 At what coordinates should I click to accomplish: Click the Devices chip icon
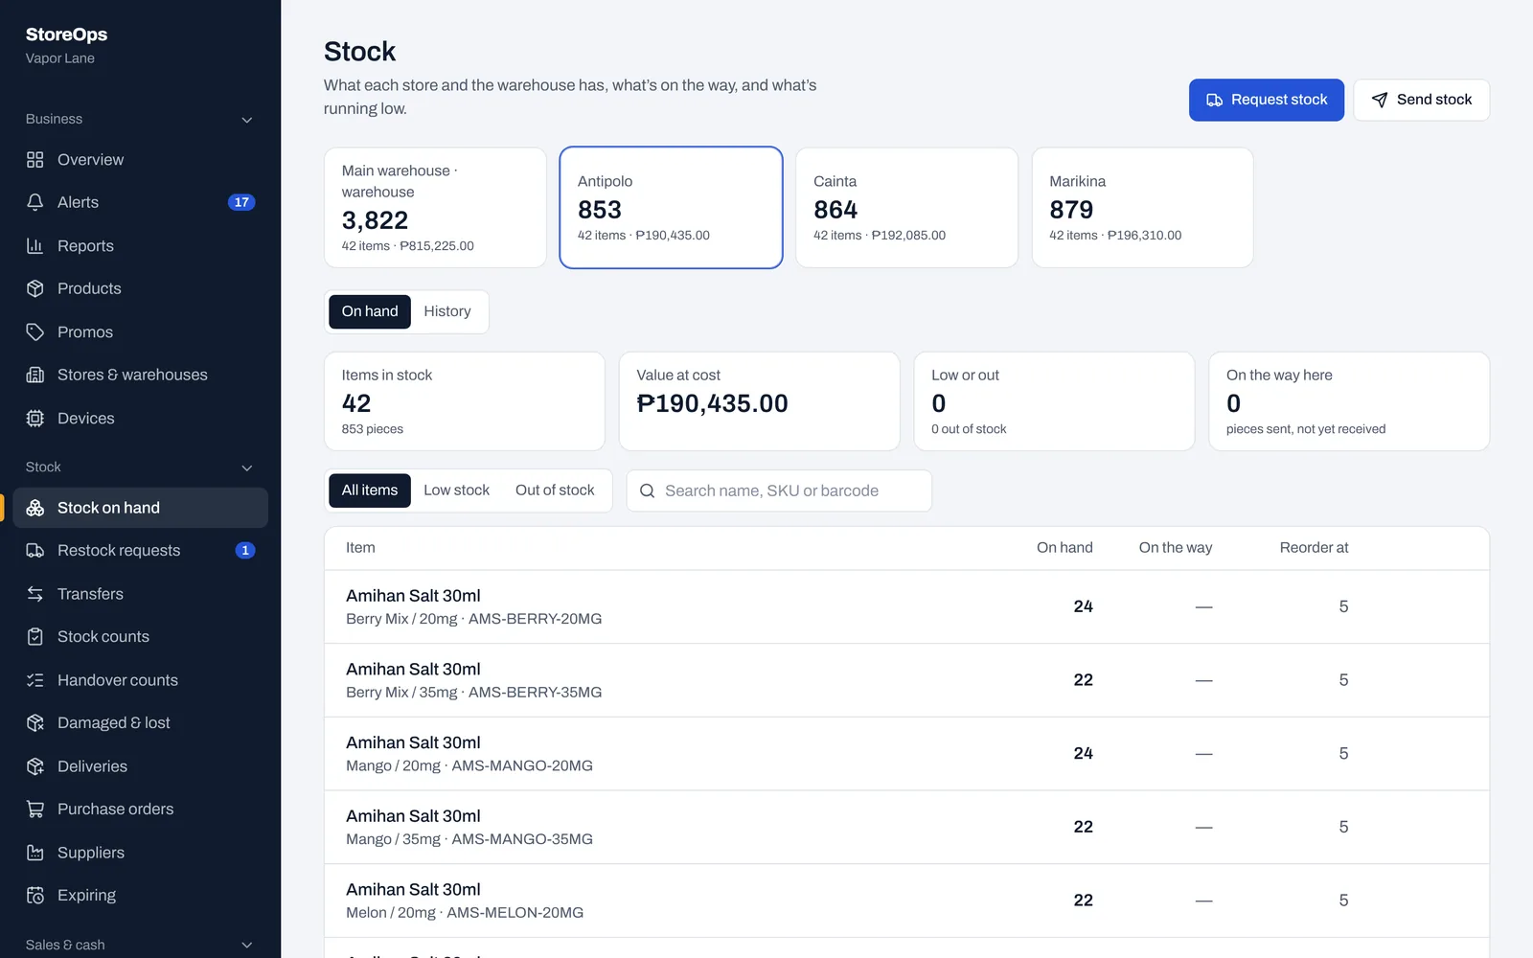(x=35, y=419)
